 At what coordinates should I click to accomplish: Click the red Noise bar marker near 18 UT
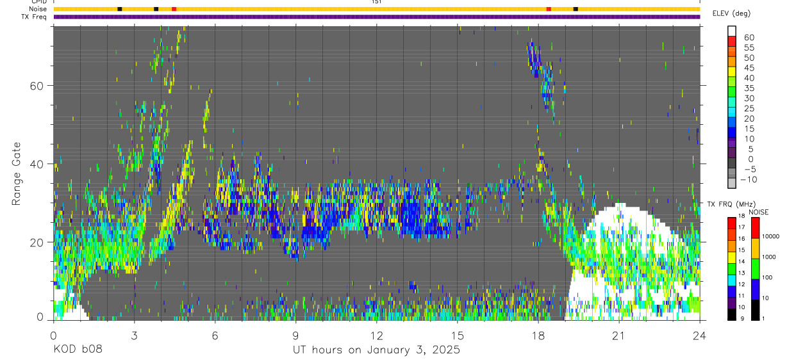tap(549, 9)
